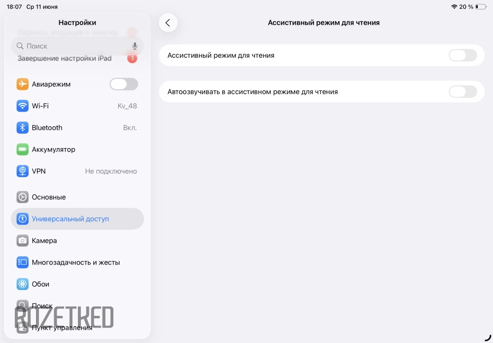493x343 pixels.
Task: Open the Аккумулятор battery icon
Action: pyautogui.click(x=22, y=149)
